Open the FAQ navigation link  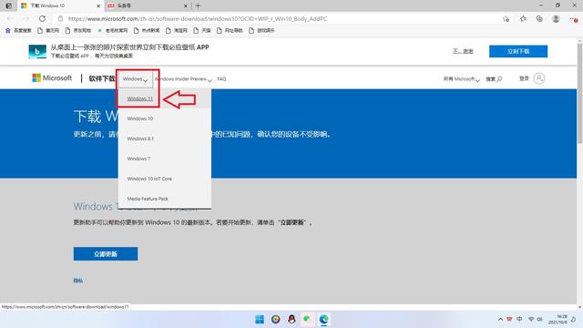pos(221,79)
